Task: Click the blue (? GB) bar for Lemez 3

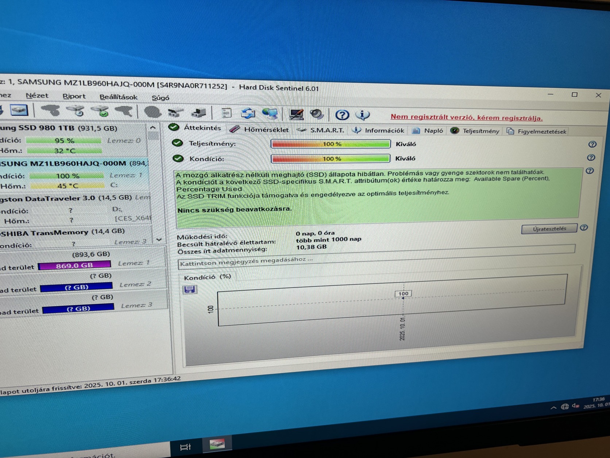Action: (78, 309)
